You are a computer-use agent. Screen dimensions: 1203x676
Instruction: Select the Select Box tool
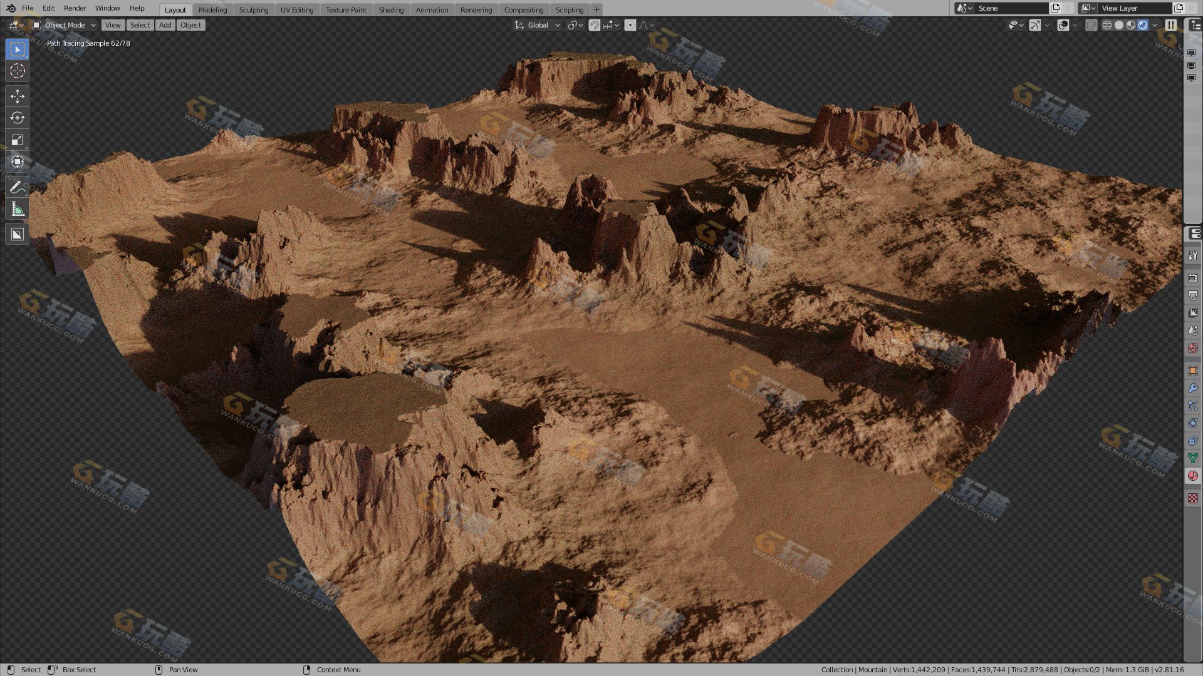click(x=18, y=49)
